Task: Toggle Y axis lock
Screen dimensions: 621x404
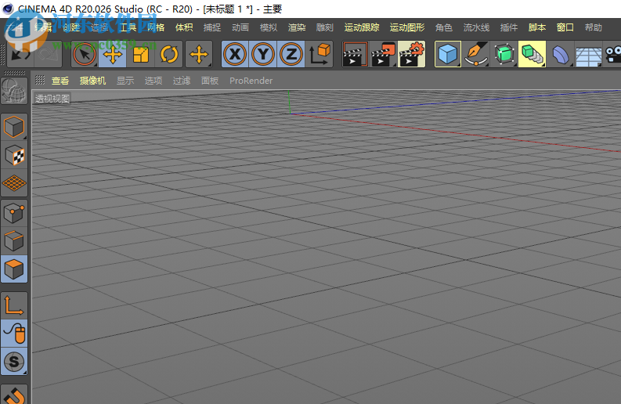Action: (263, 54)
